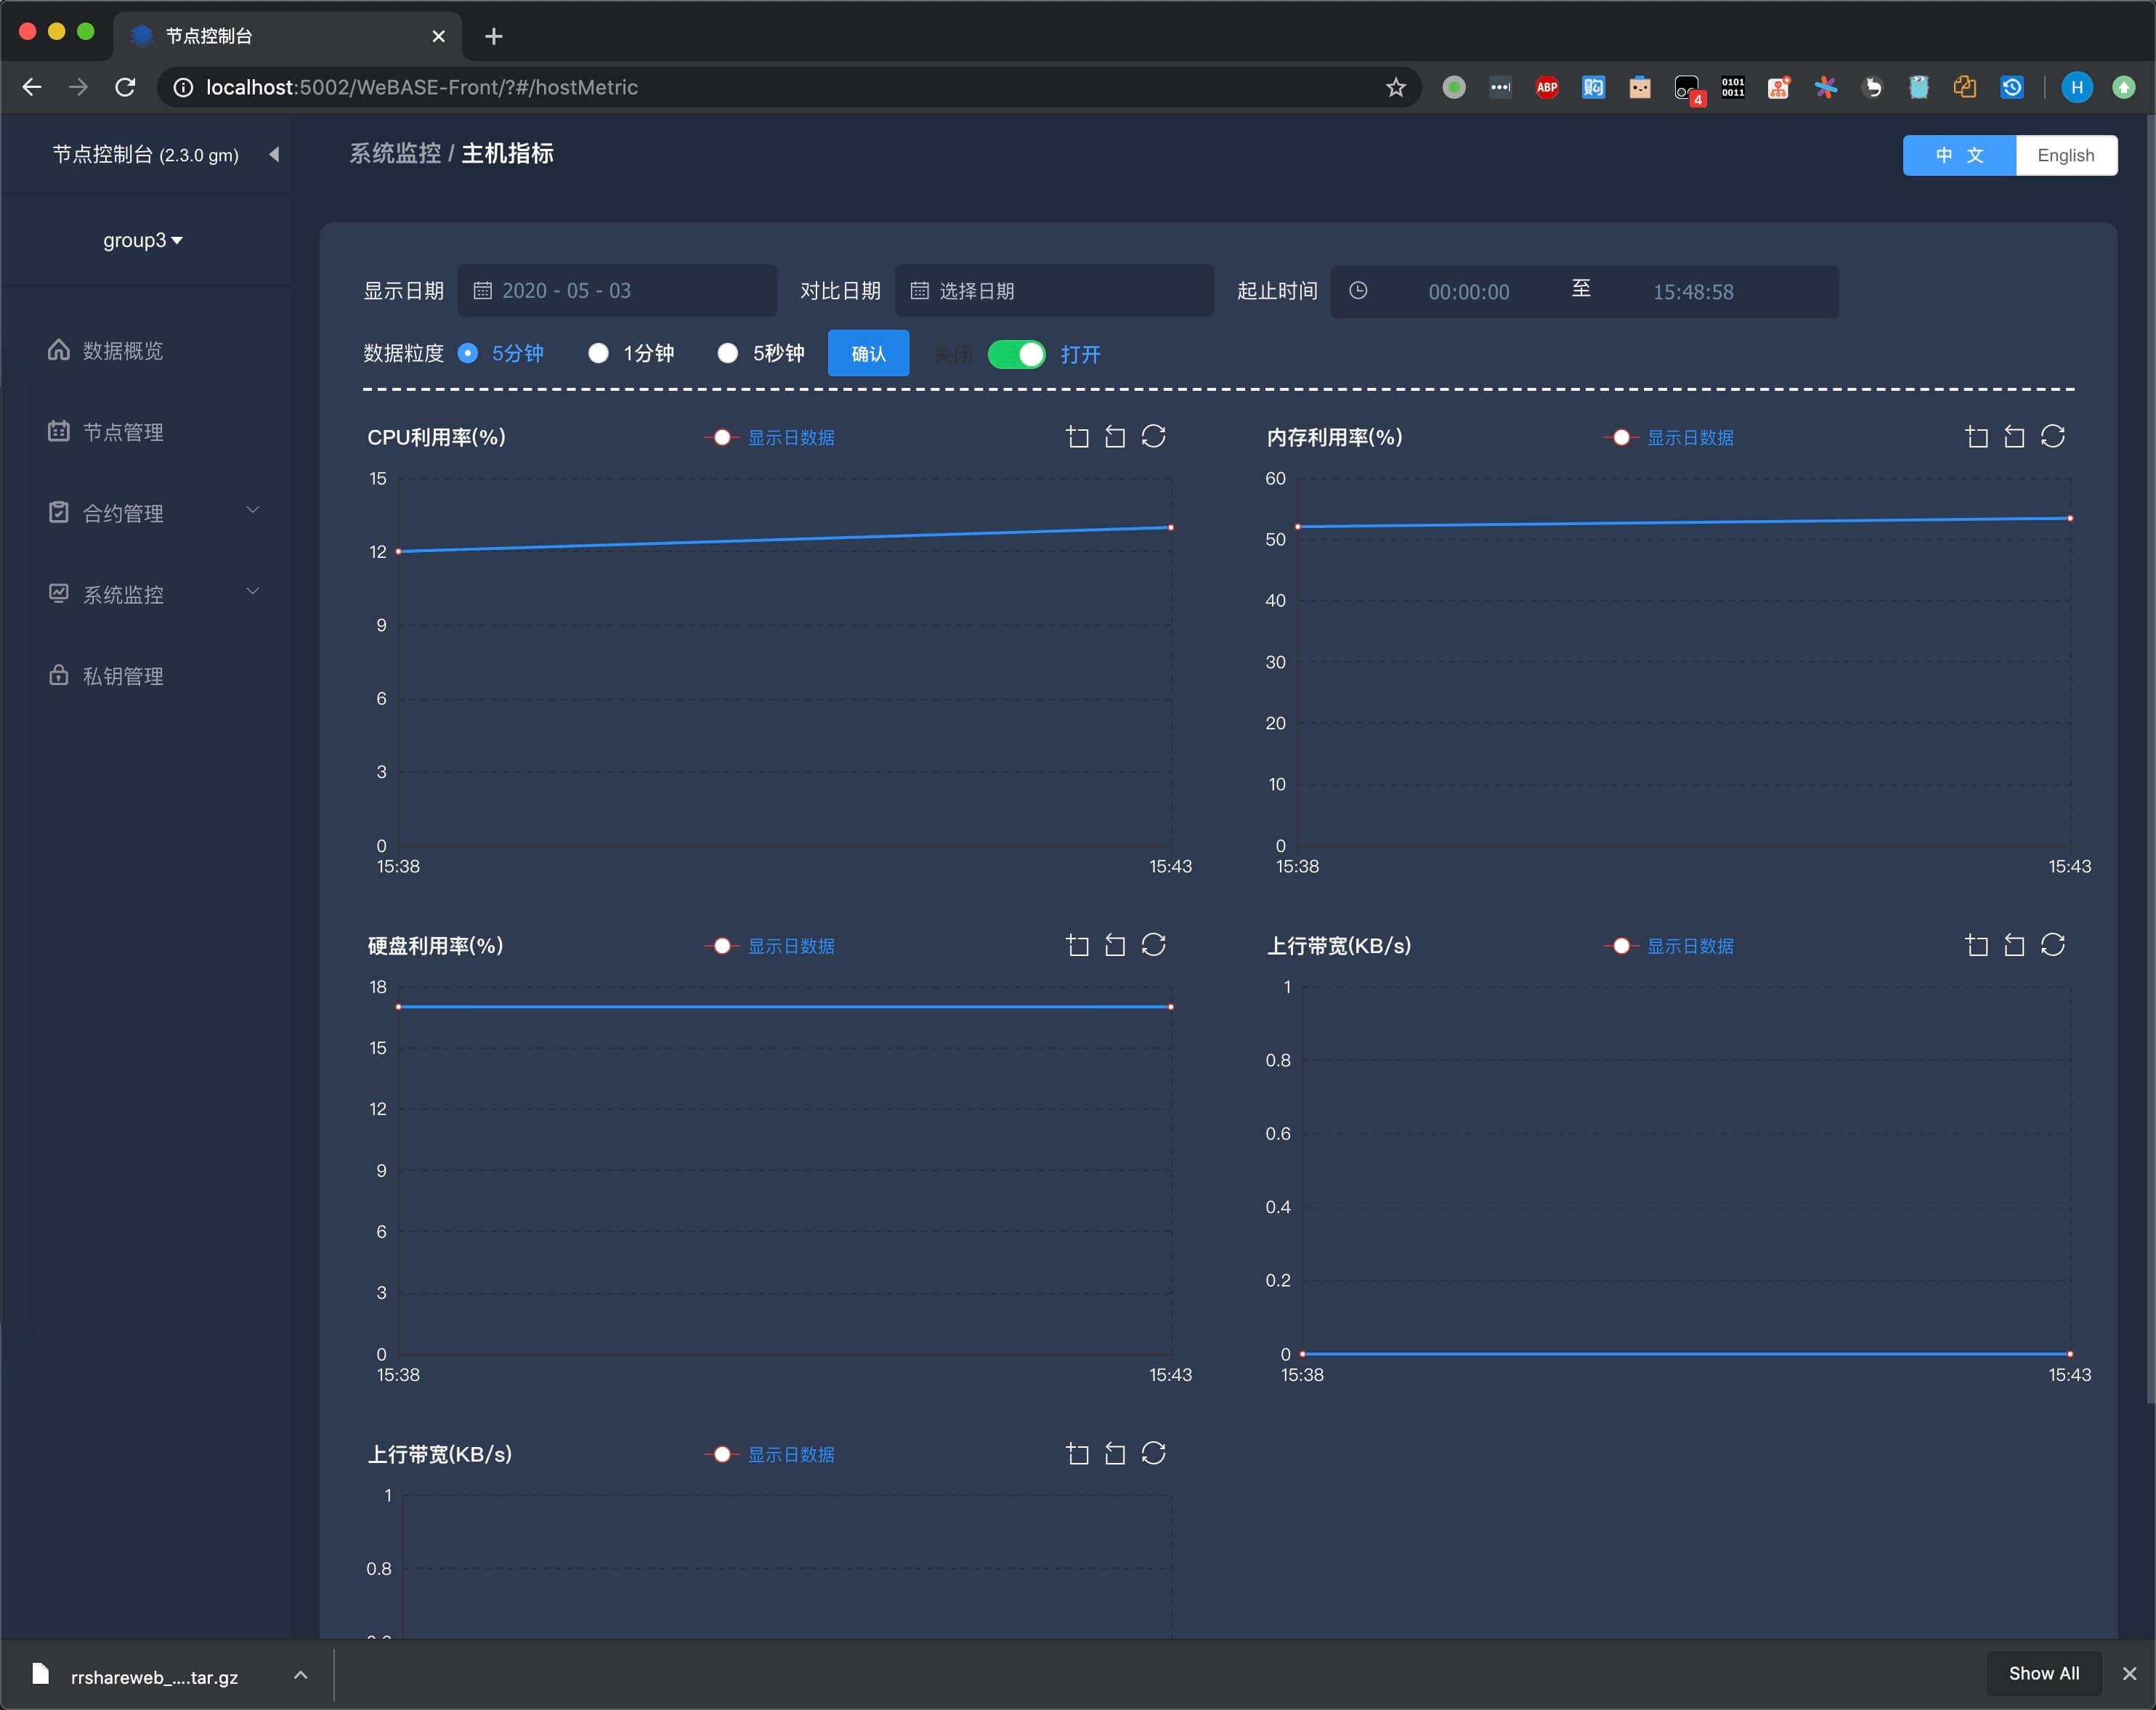2156x1710 pixels.
Task: Click the calendar icon in the compare date field
Action: click(919, 290)
